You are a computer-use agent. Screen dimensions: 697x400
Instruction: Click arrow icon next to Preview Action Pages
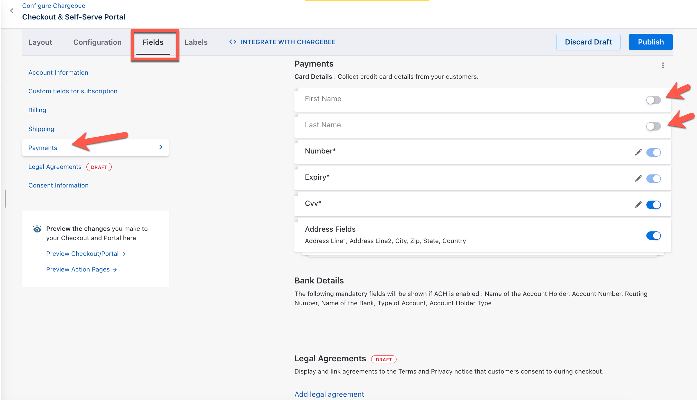(x=115, y=270)
